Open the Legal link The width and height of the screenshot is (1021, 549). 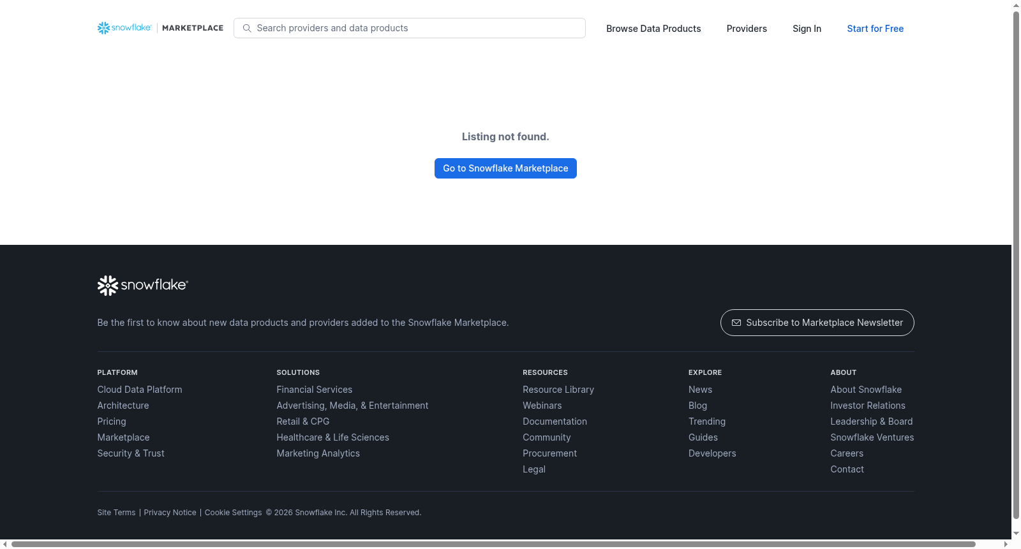(x=534, y=469)
